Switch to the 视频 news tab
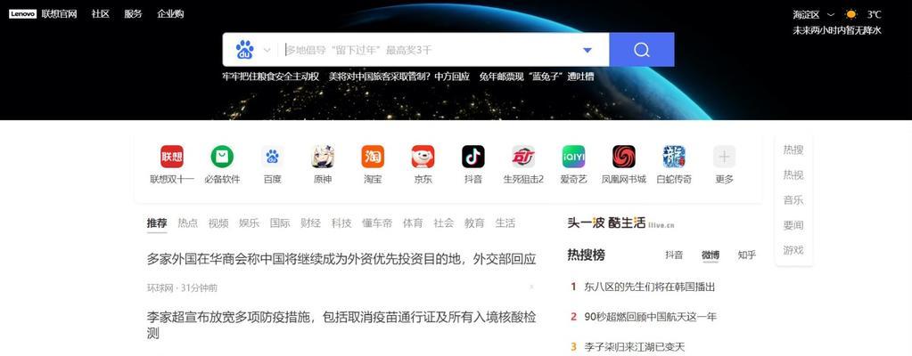 tap(218, 223)
